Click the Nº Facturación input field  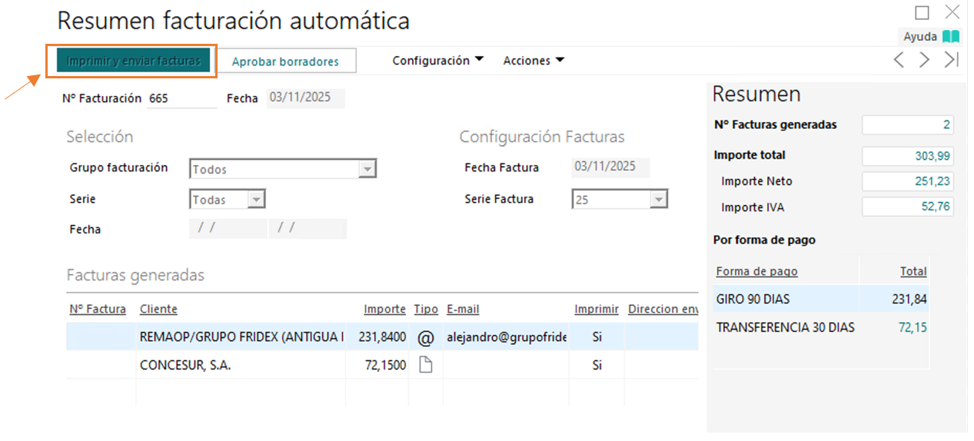point(182,98)
